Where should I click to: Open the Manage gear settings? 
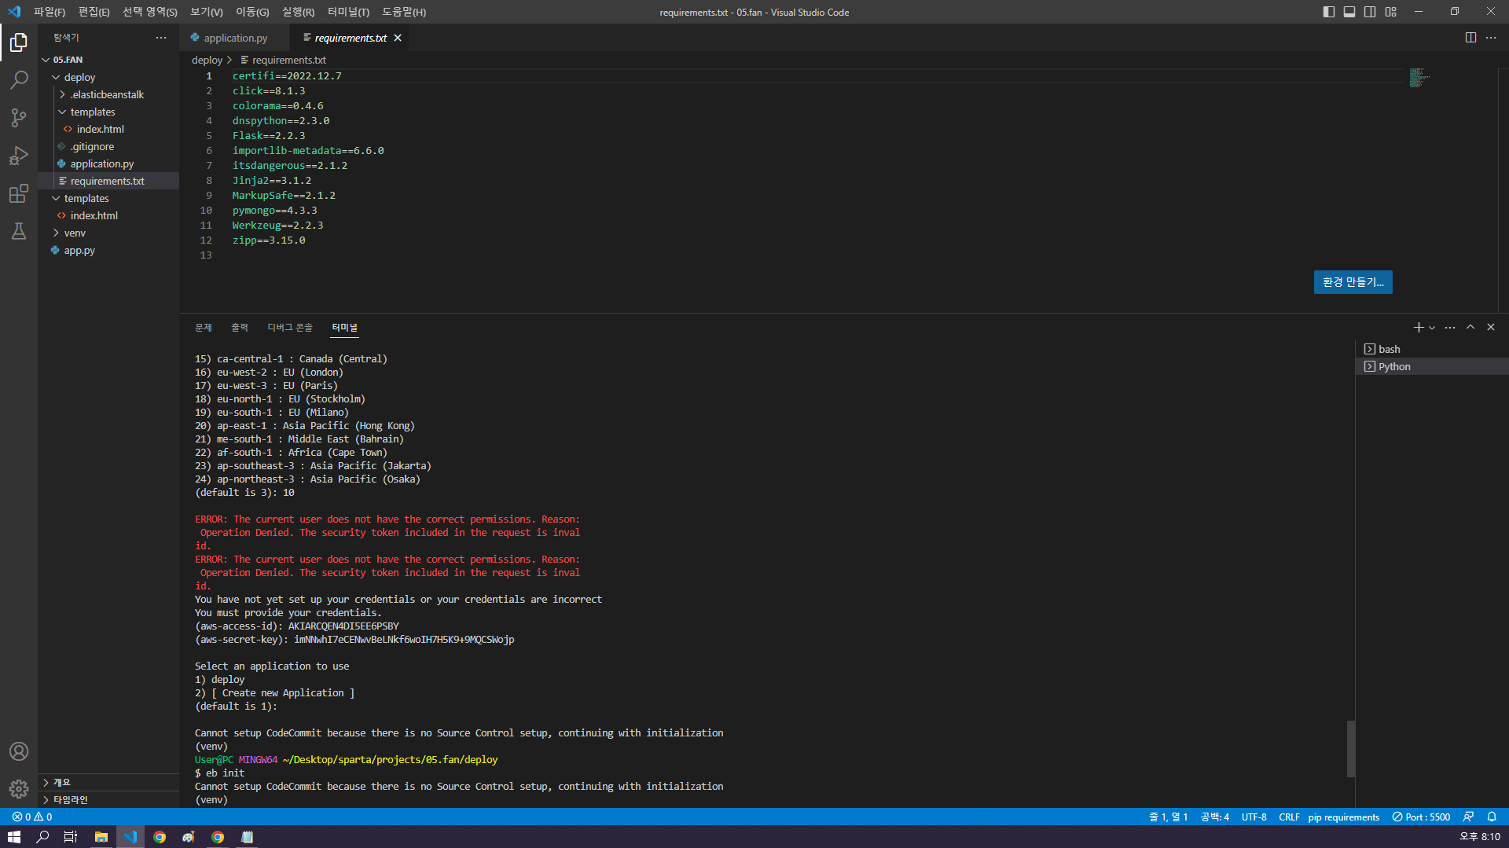click(19, 788)
